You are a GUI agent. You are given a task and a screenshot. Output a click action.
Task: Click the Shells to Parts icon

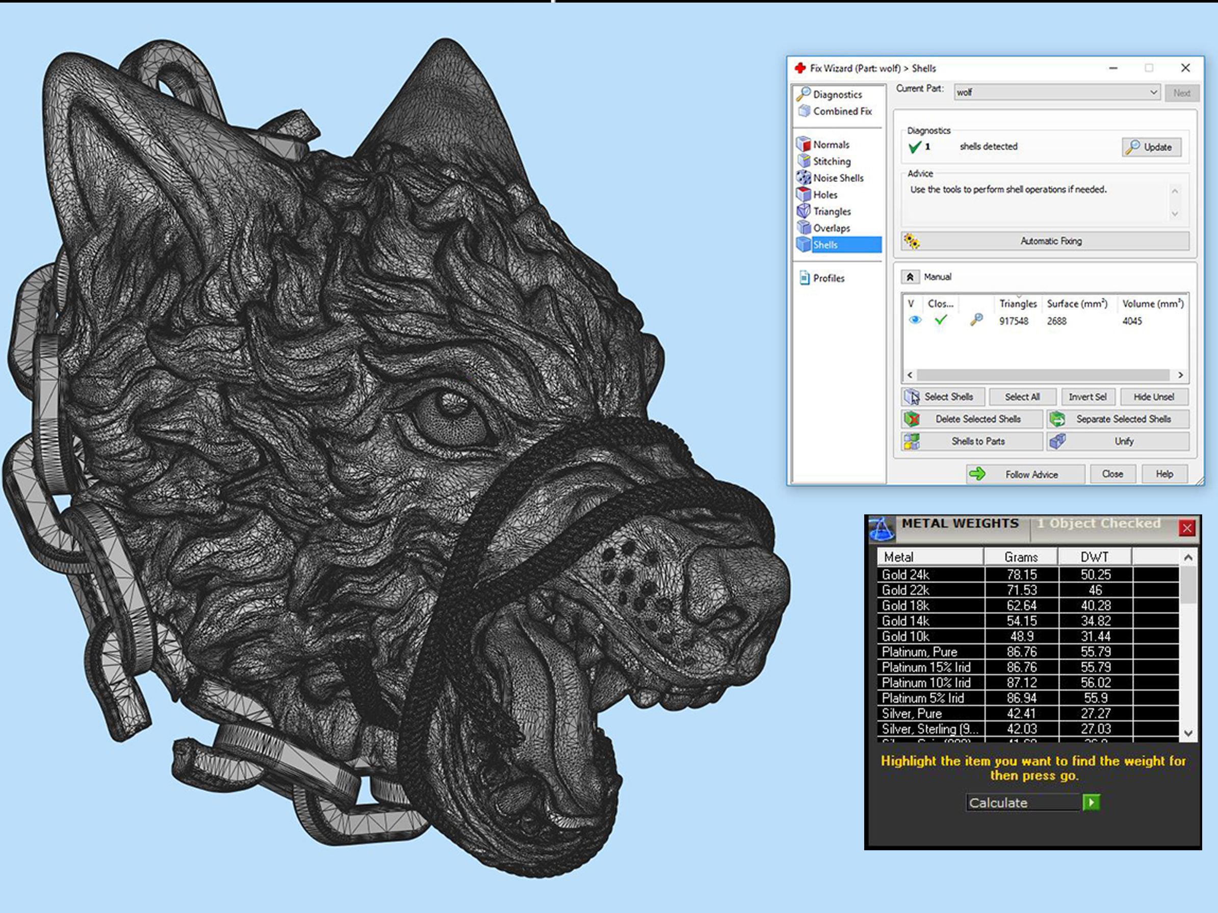[x=914, y=441]
